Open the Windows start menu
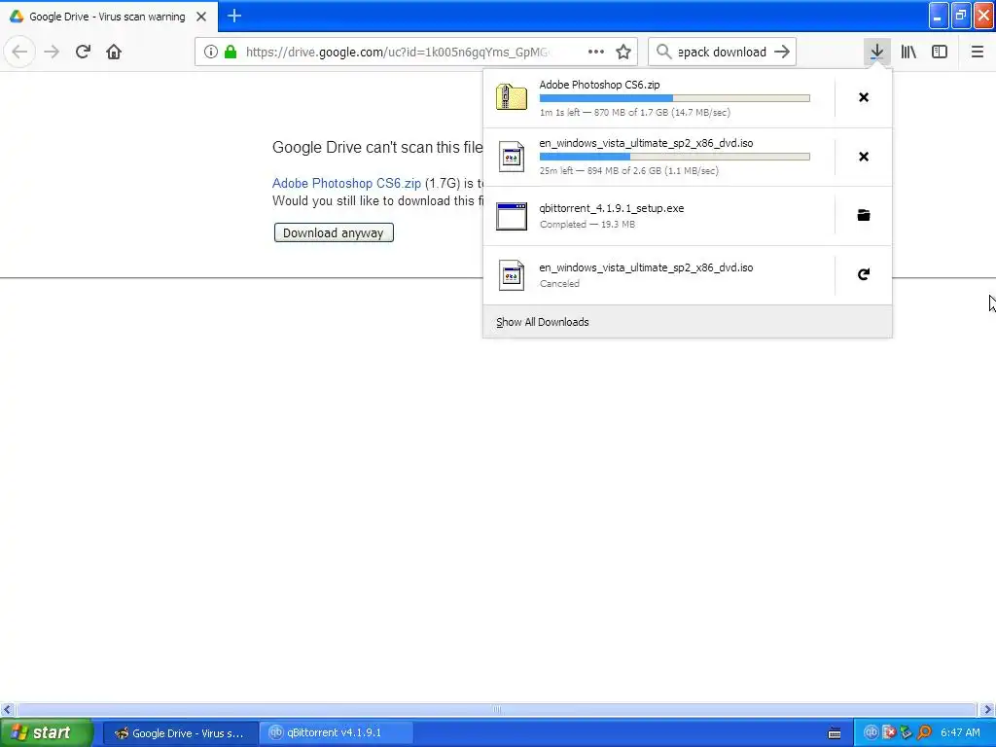Screen dimensions: 996x747 click(x=47, y=733)
